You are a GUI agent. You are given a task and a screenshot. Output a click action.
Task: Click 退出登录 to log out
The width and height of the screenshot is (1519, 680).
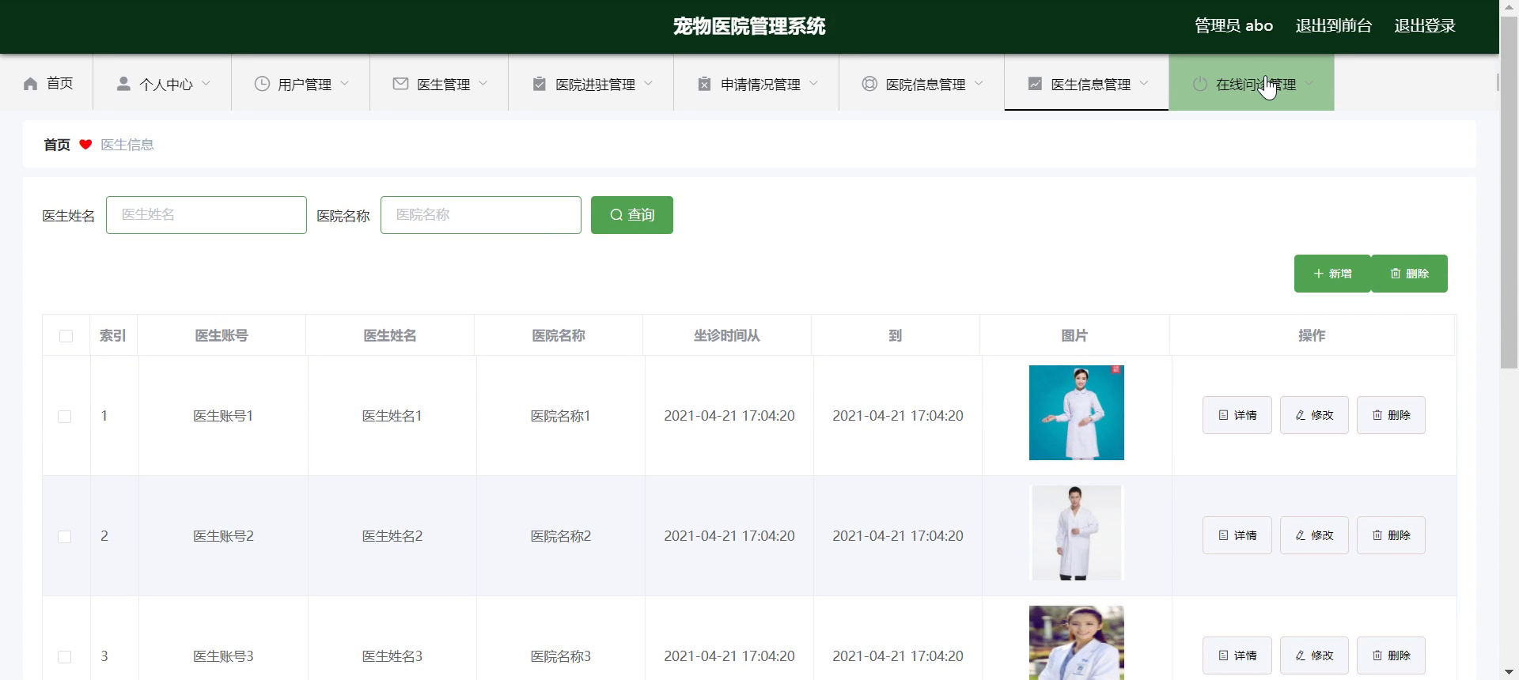pyautogui.click(x=1424, y=26)
